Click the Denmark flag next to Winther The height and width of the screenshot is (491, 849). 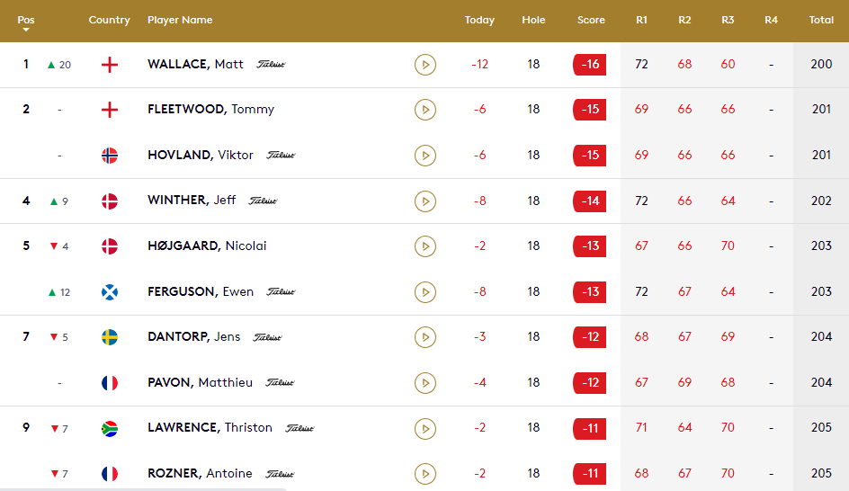click(x=110, y=201)
